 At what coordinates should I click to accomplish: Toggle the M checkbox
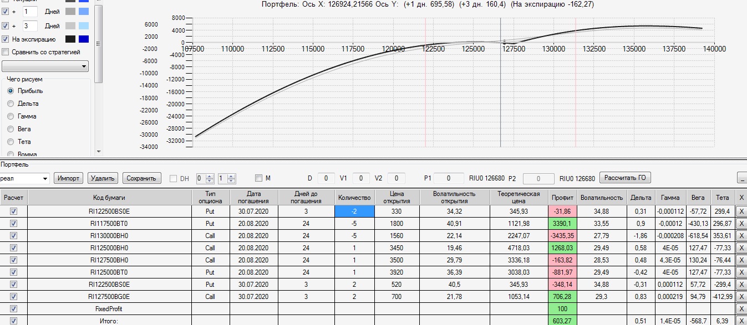[x=258, y=178]
